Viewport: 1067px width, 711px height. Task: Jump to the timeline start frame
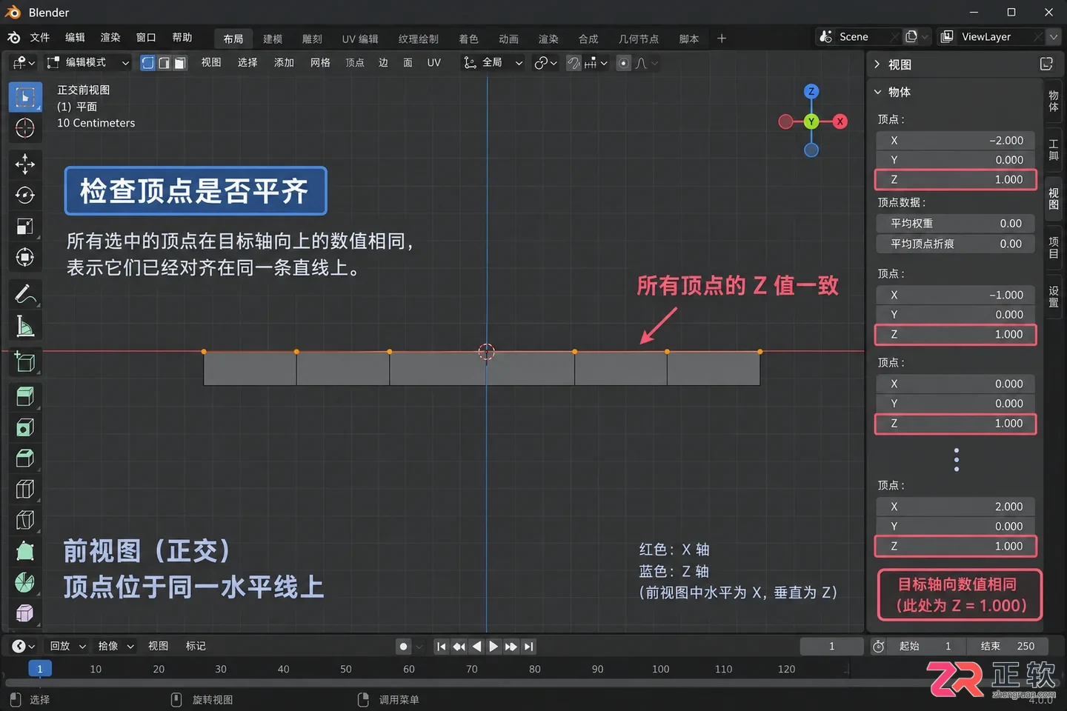coord(442,647)
